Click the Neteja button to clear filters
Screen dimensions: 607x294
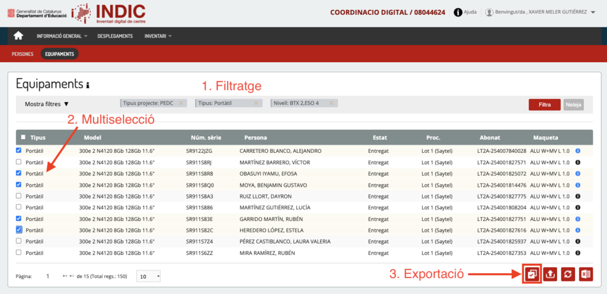(x=574, y=104)
